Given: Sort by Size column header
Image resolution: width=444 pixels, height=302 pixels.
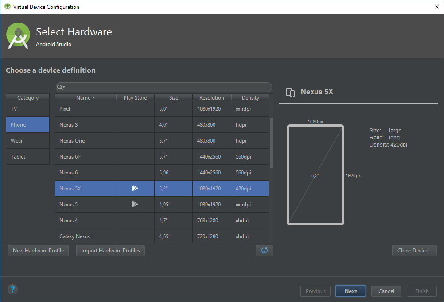Looking at the screenshot, I should [x=174, y=98].
